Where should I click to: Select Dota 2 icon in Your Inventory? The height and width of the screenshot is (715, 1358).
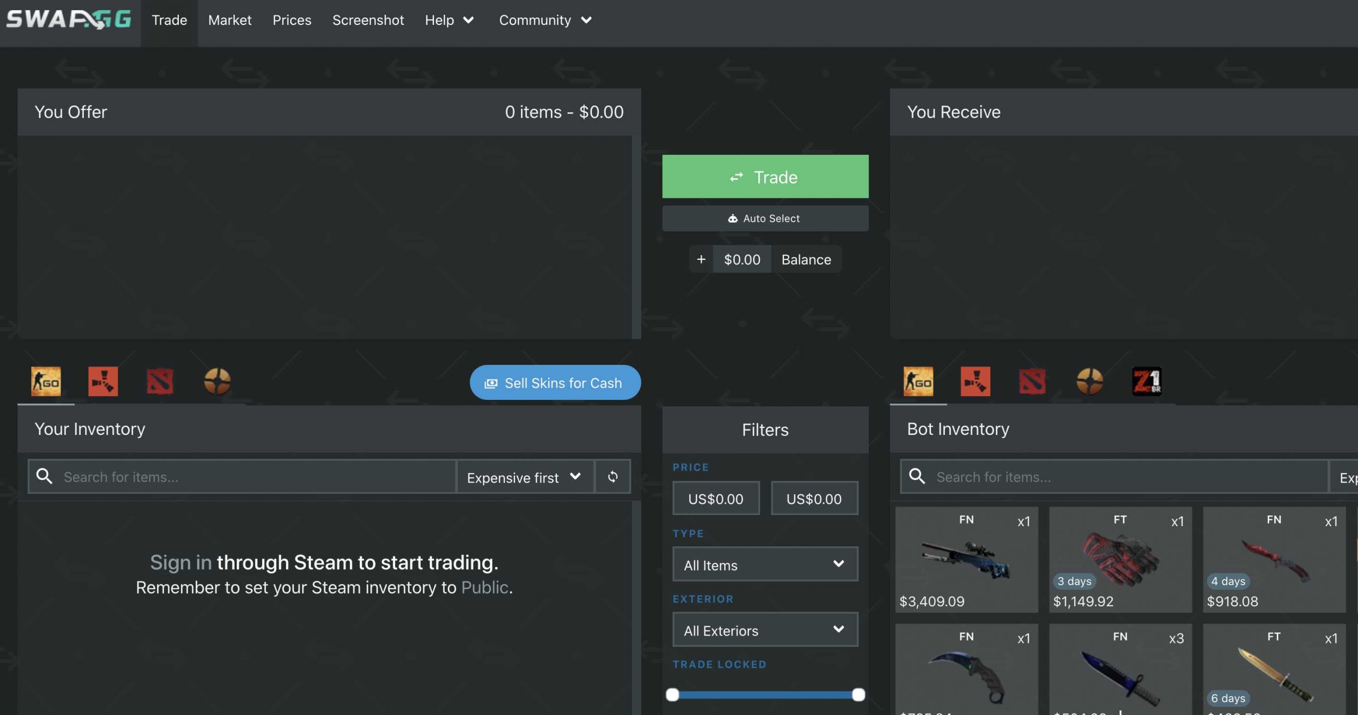160,381
